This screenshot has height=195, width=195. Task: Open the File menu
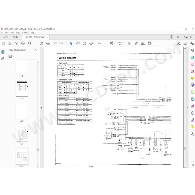coord(2,33)
